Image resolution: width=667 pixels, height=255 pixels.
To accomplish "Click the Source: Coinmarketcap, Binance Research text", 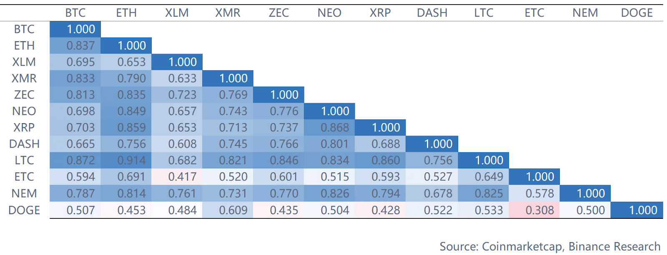I will (550, 246).
